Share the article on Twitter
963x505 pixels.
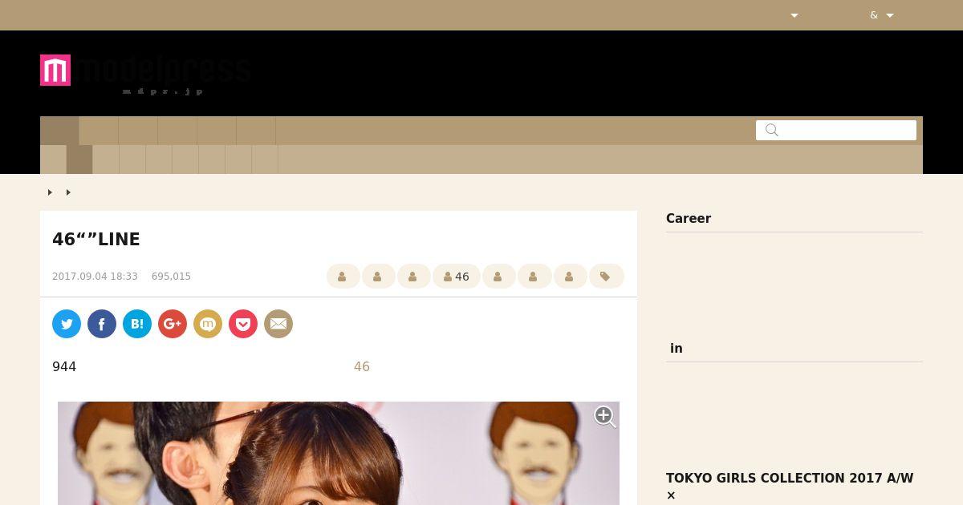click(x=67, y=324)
